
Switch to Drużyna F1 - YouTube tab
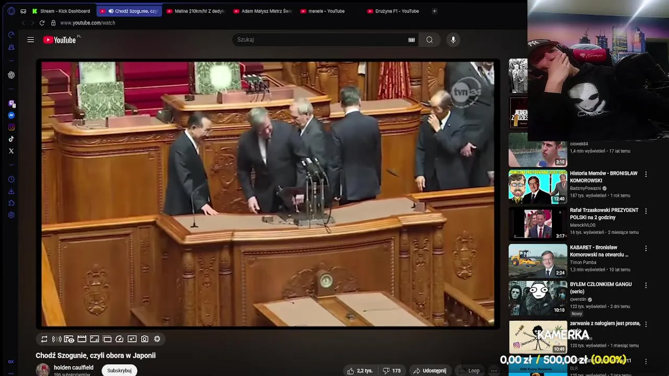coord(397,11)
